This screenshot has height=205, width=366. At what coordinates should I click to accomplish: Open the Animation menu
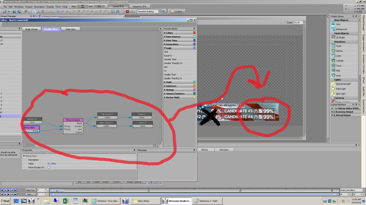point(39,7)
